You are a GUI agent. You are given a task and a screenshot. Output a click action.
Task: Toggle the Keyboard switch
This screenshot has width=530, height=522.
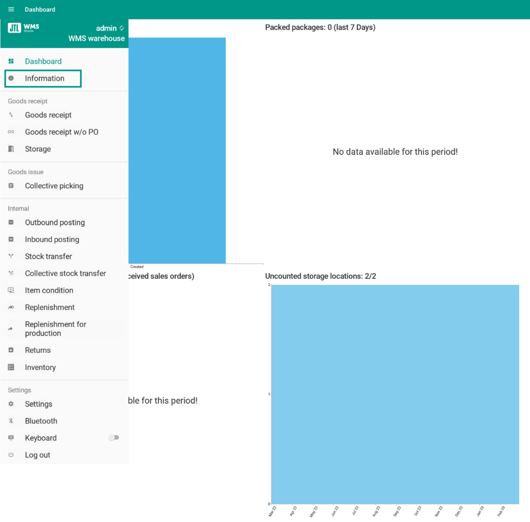(113, 438)
